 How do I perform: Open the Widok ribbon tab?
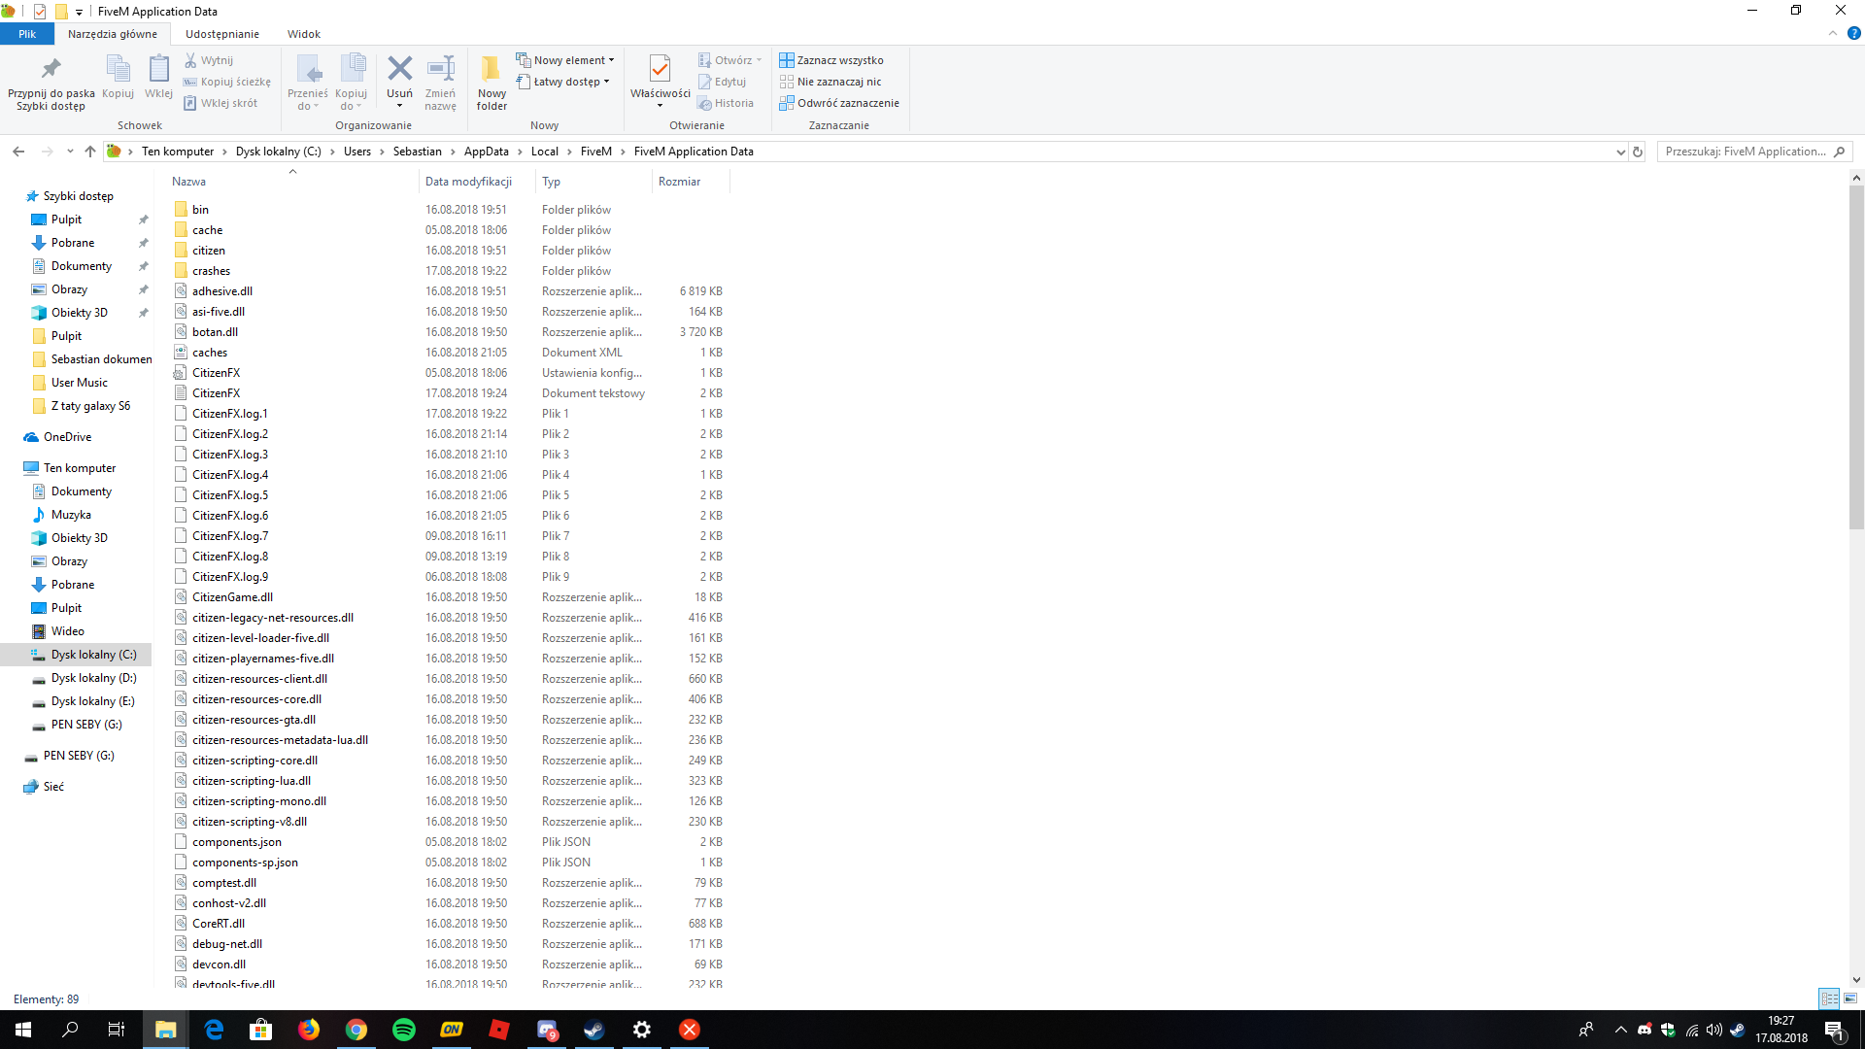click(303, 34)
